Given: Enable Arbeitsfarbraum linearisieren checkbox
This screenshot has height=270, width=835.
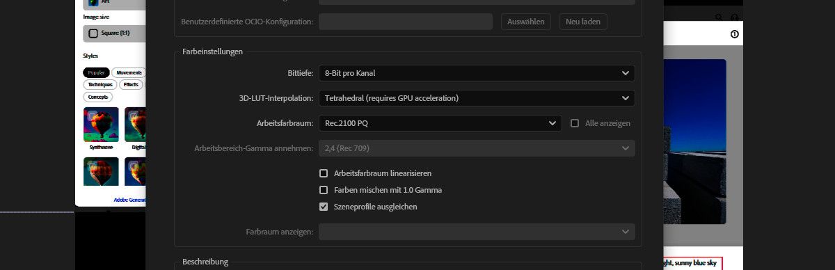Looking at the screenshot, I should [x=324, y=173].
